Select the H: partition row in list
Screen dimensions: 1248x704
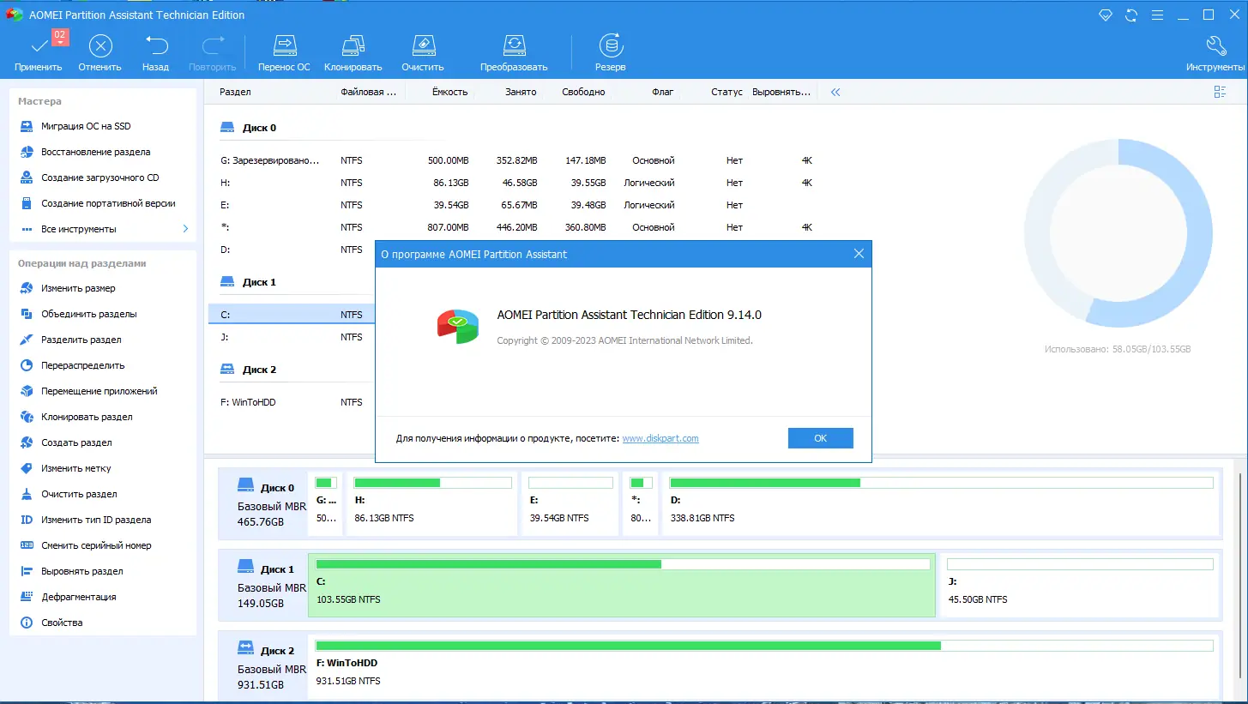point(516,183)
